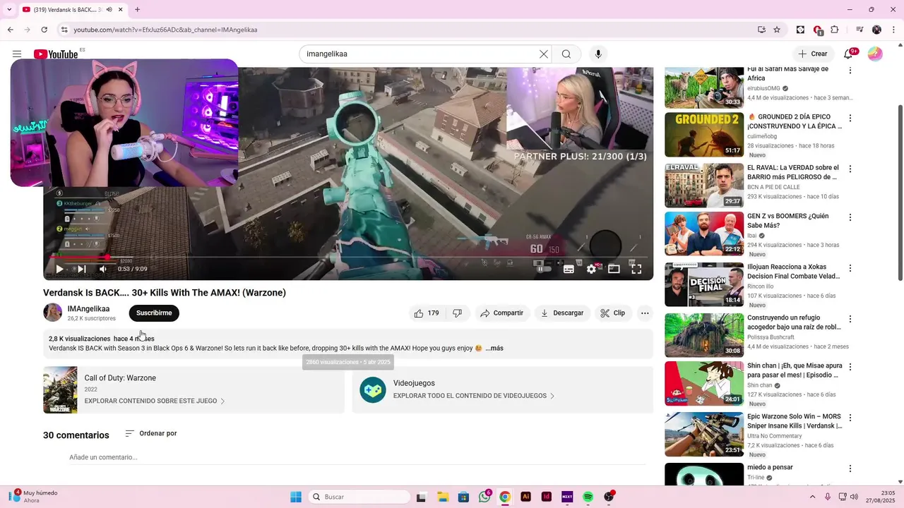Image resolution: width=904 pixels, height=508 pixels.
Task: Open the YouTube hamburger guide menu
Action: tap(17, 54)
